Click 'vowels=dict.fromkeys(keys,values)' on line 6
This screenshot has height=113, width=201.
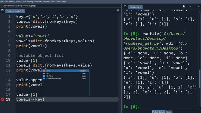point(55,41)
